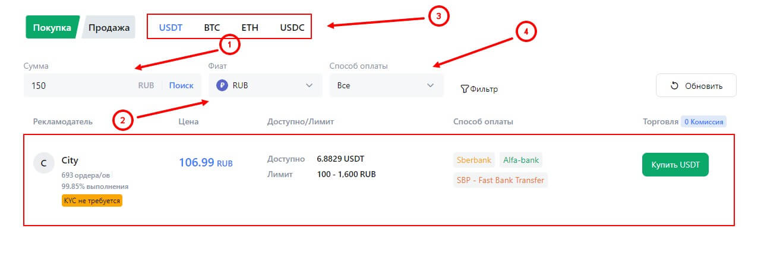Choose the USDC tab
Viewport: 764px width, 273px height.
292,27
